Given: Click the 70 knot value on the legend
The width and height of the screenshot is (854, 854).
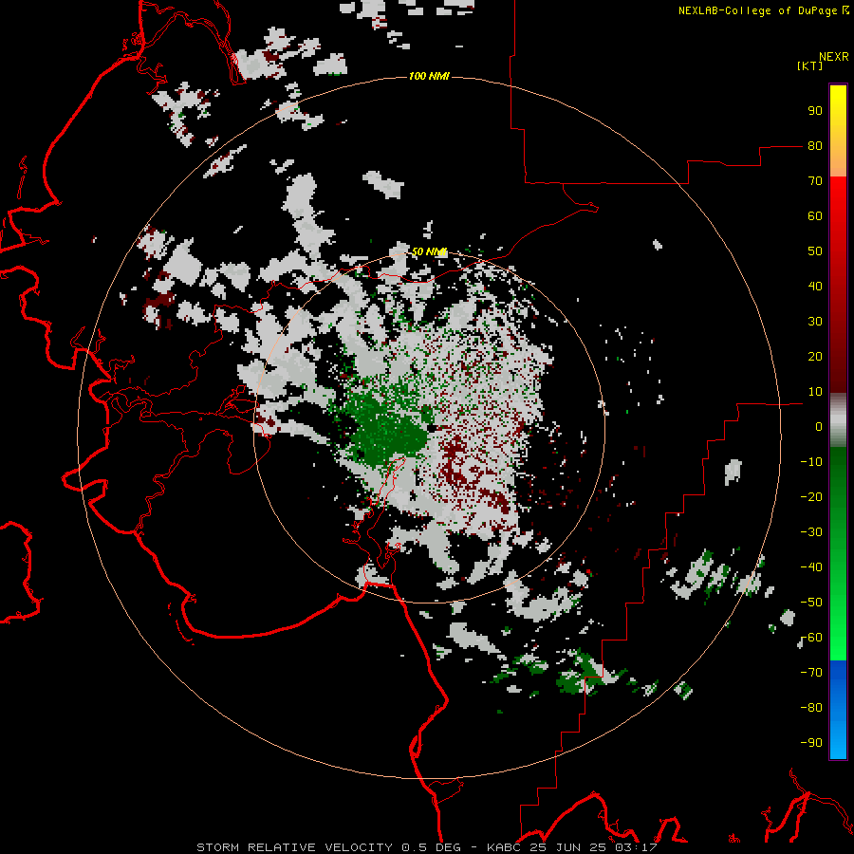Looking at the screenshot, I should (x=815, y=181).
